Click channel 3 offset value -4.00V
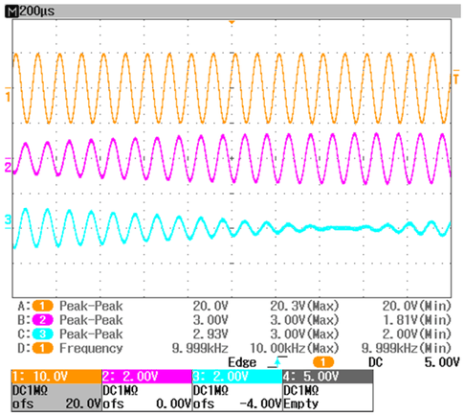The image size is (464, 415). pos(261,404)
